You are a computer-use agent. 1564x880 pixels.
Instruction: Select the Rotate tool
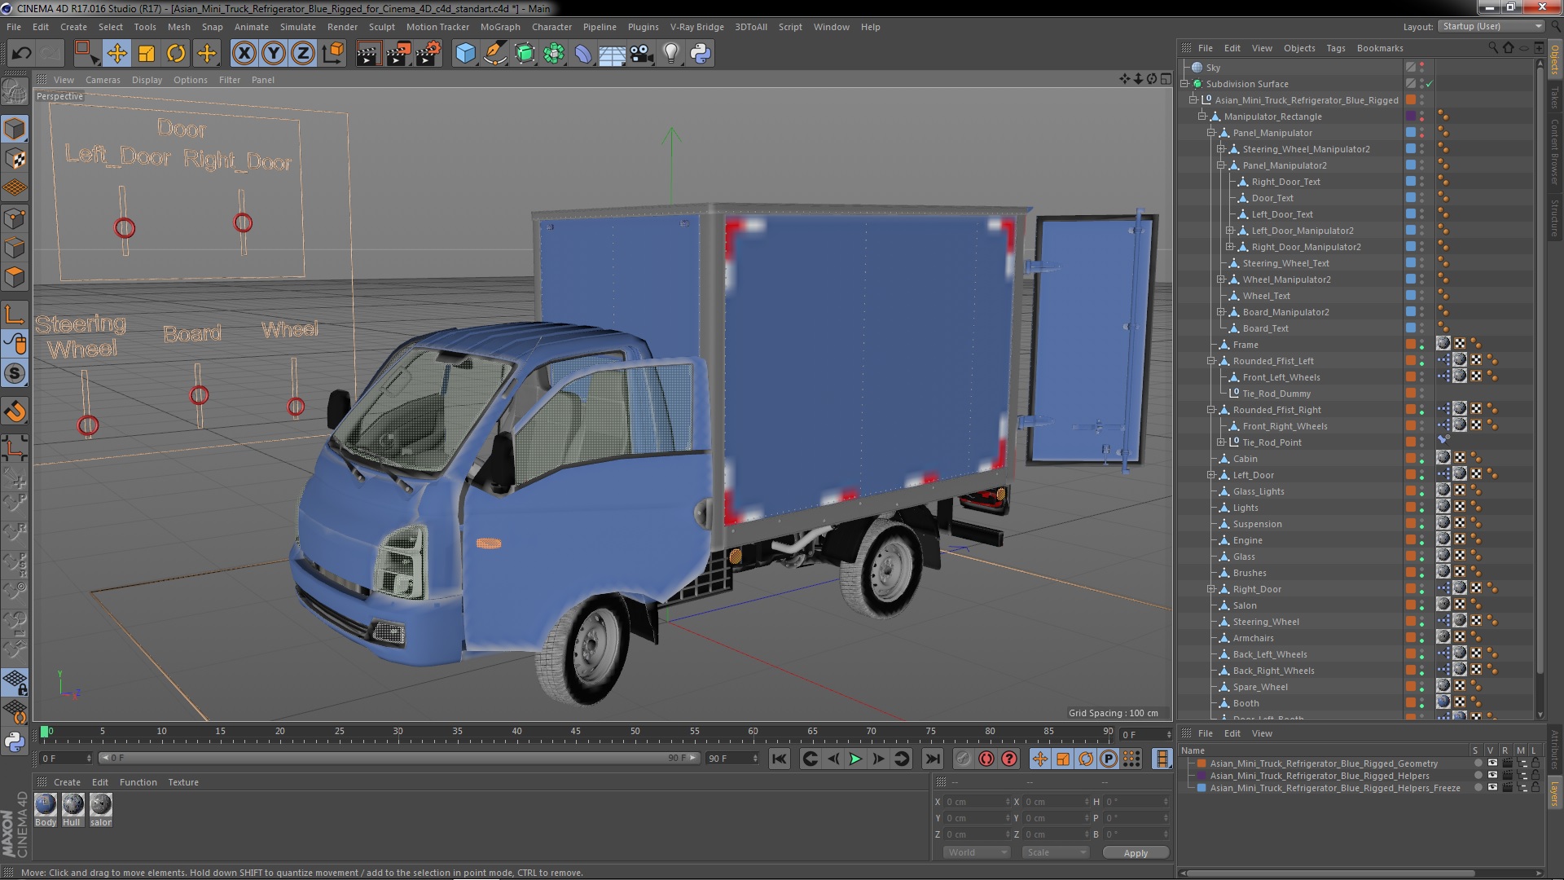point(176,54)
